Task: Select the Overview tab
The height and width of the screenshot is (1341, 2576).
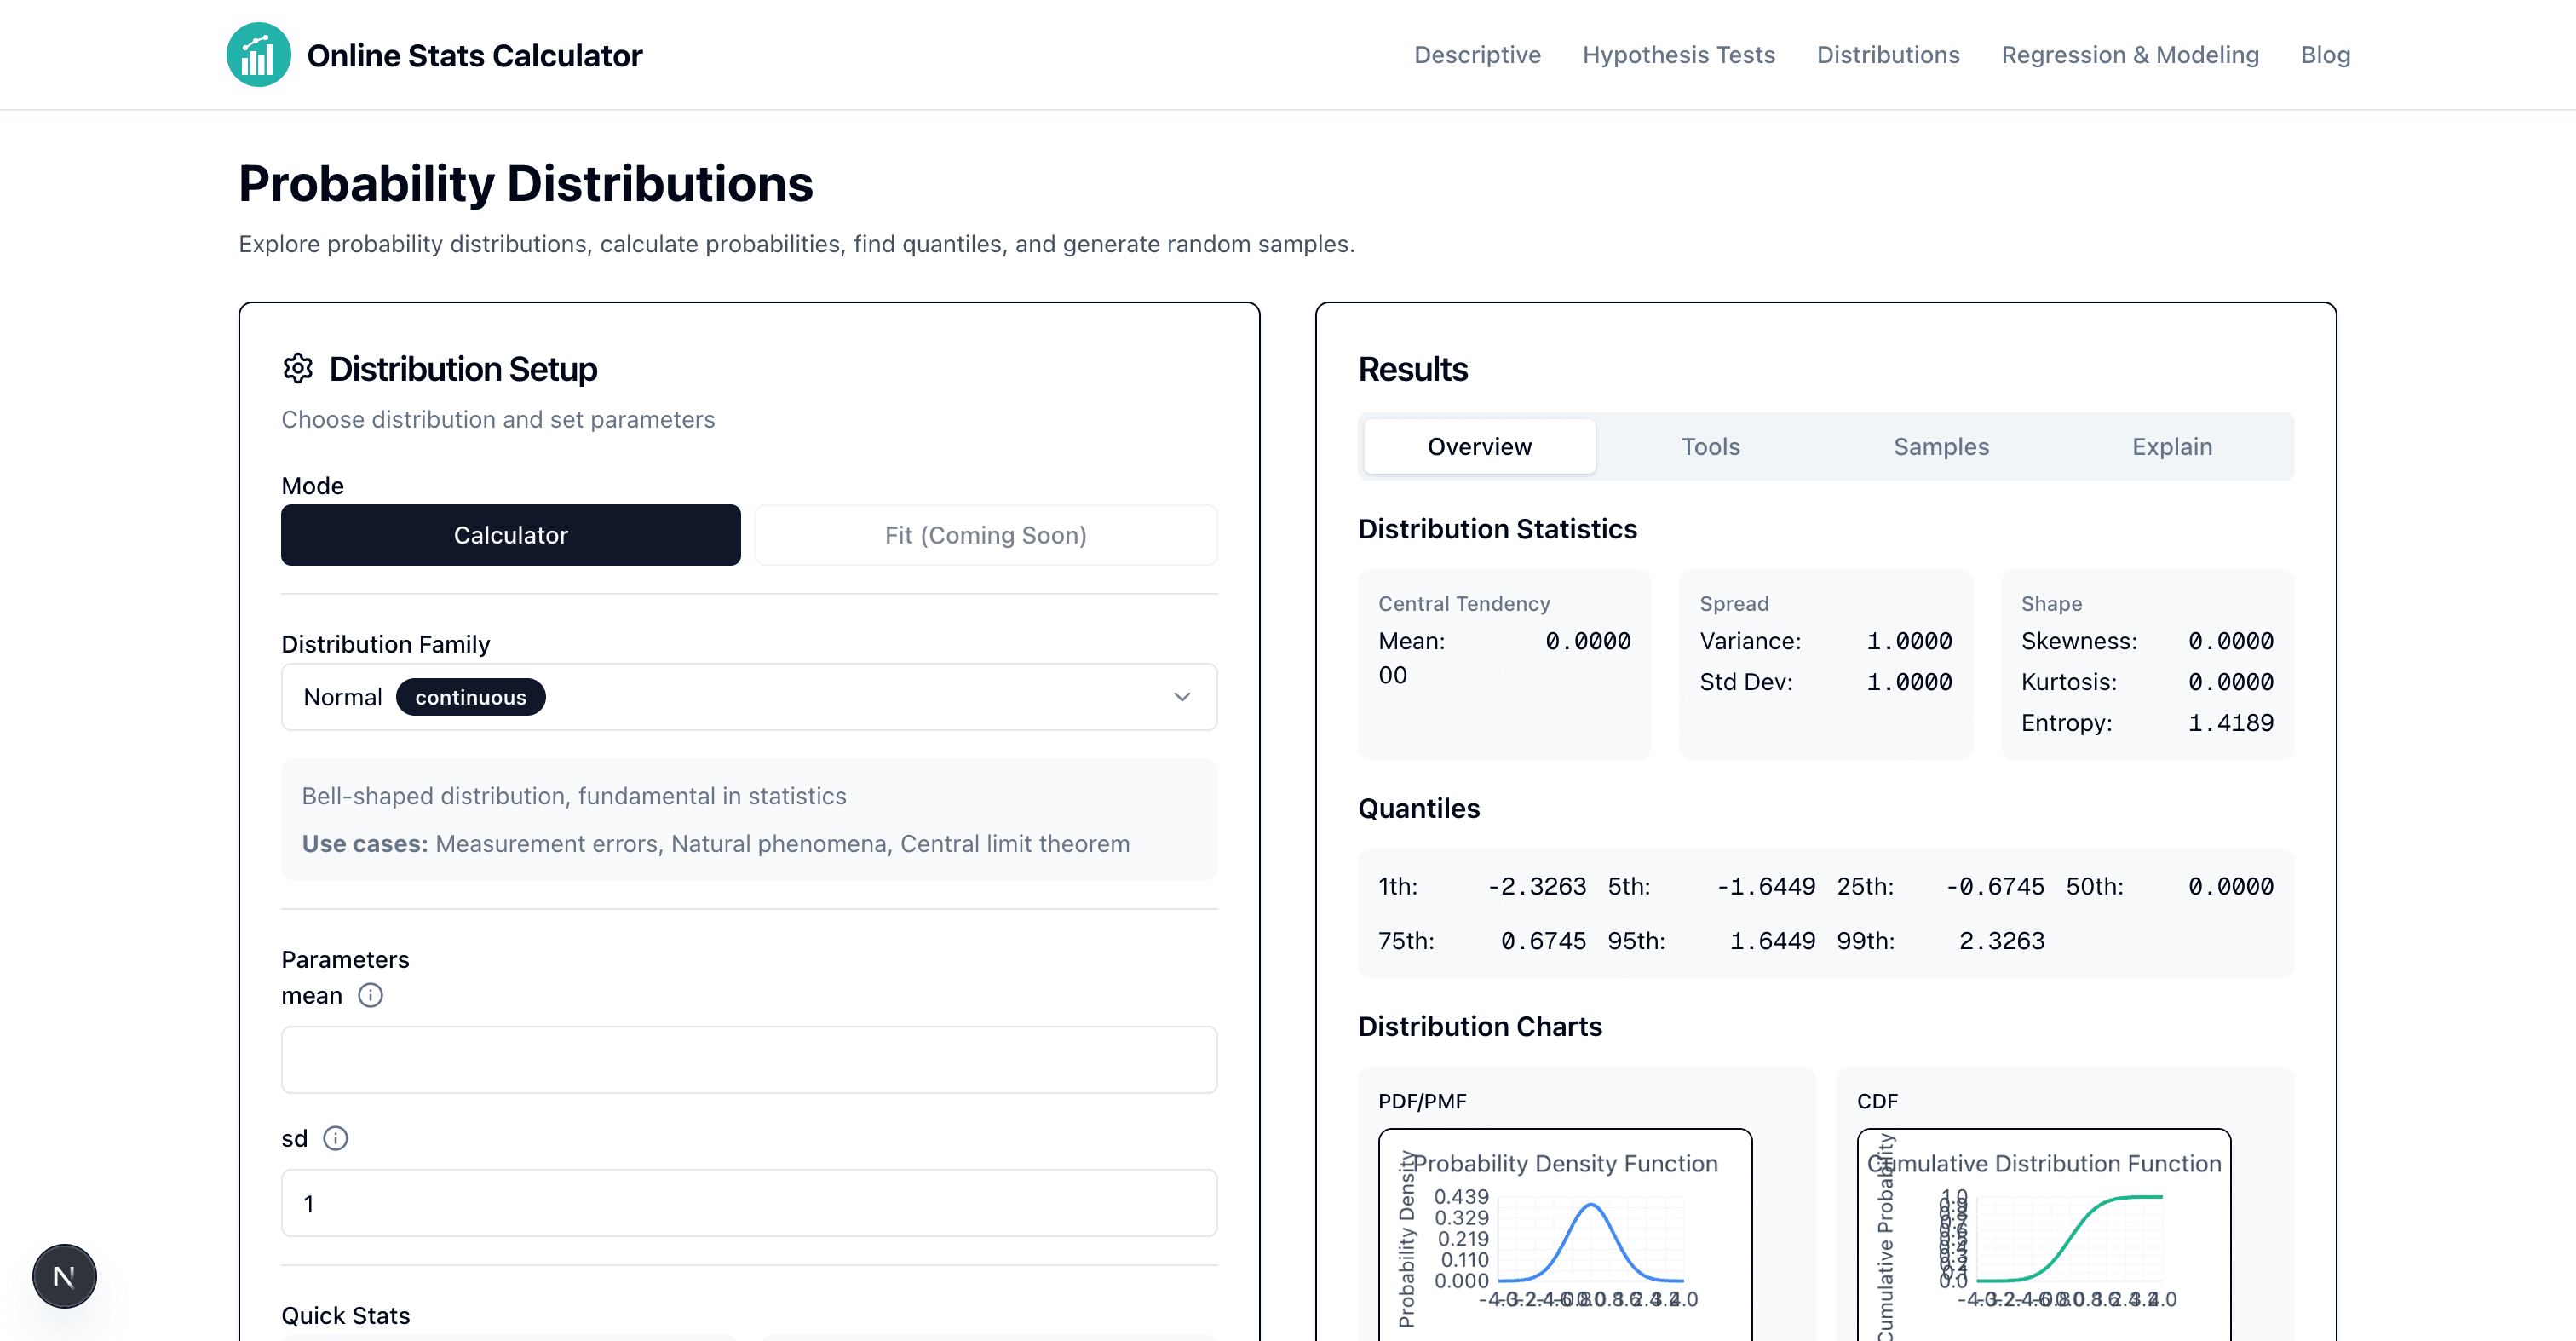Action: click(1479, 446)
